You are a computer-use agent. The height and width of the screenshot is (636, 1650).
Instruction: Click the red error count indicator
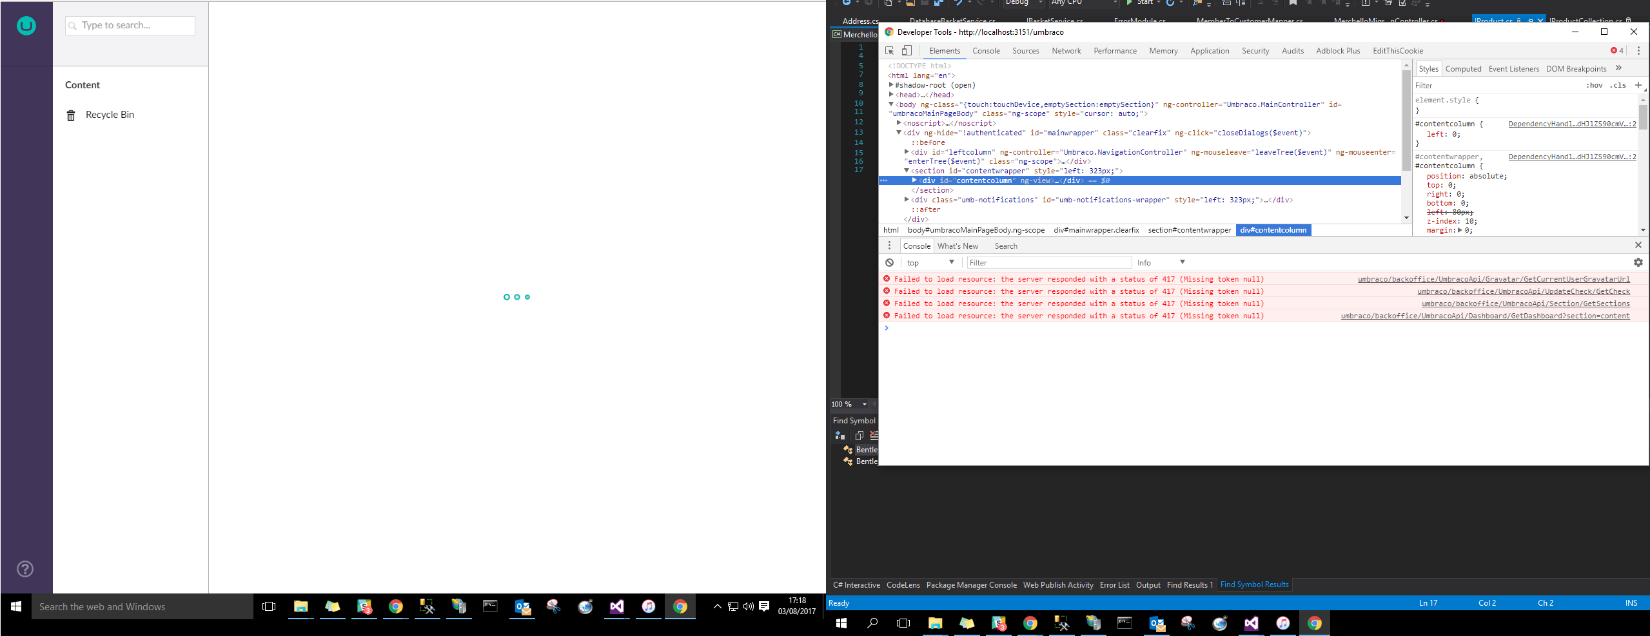[1617, 51]
